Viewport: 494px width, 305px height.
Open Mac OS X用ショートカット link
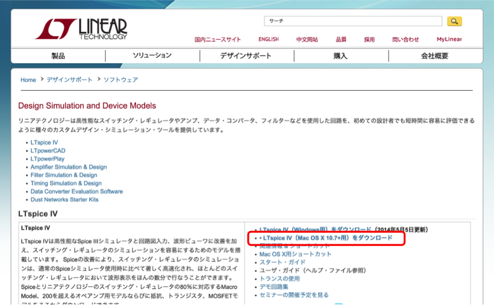(295, 254)
